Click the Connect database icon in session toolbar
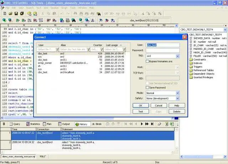228x164 pixels. (4, 20)
